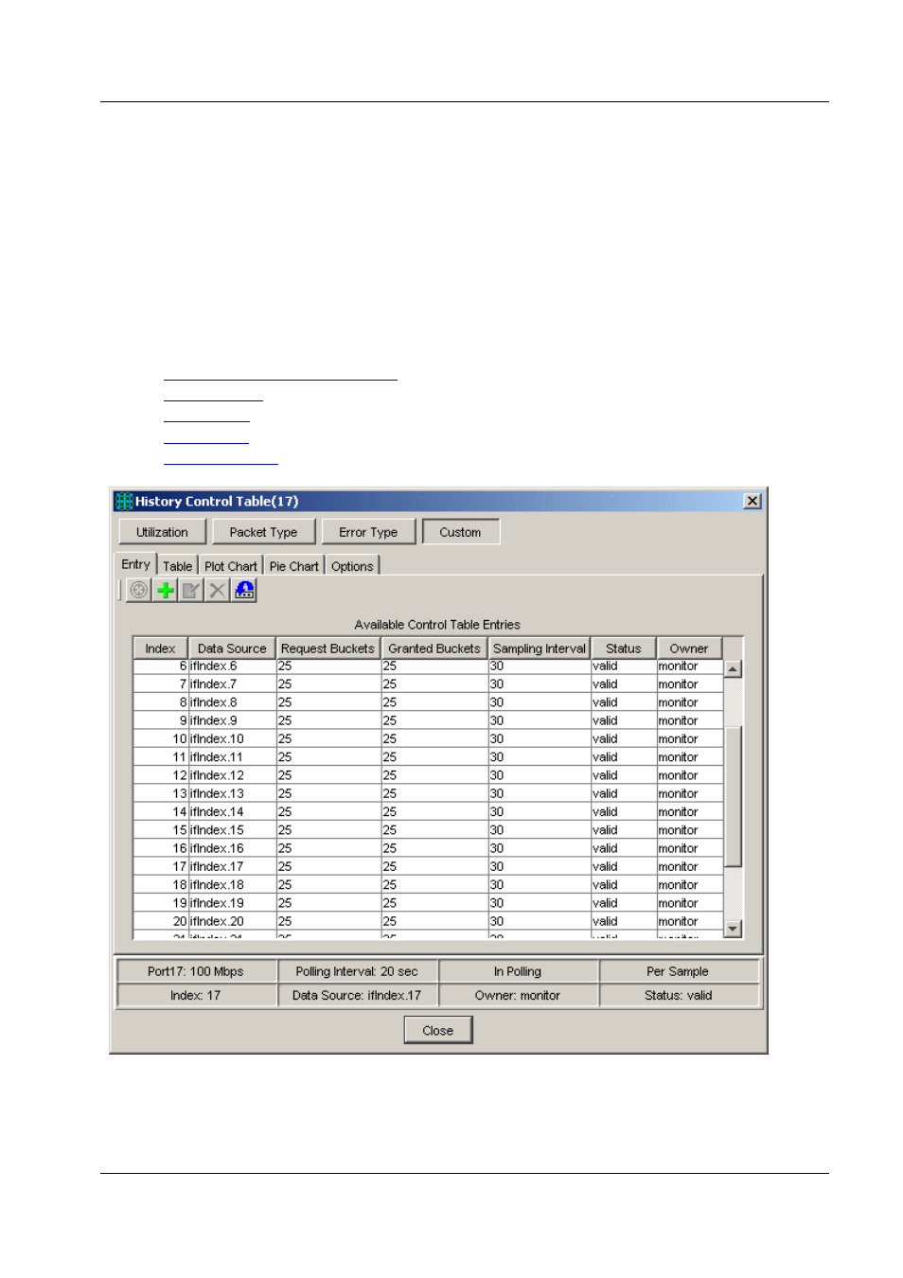Switch to the Entry tab

coord(135,564)
